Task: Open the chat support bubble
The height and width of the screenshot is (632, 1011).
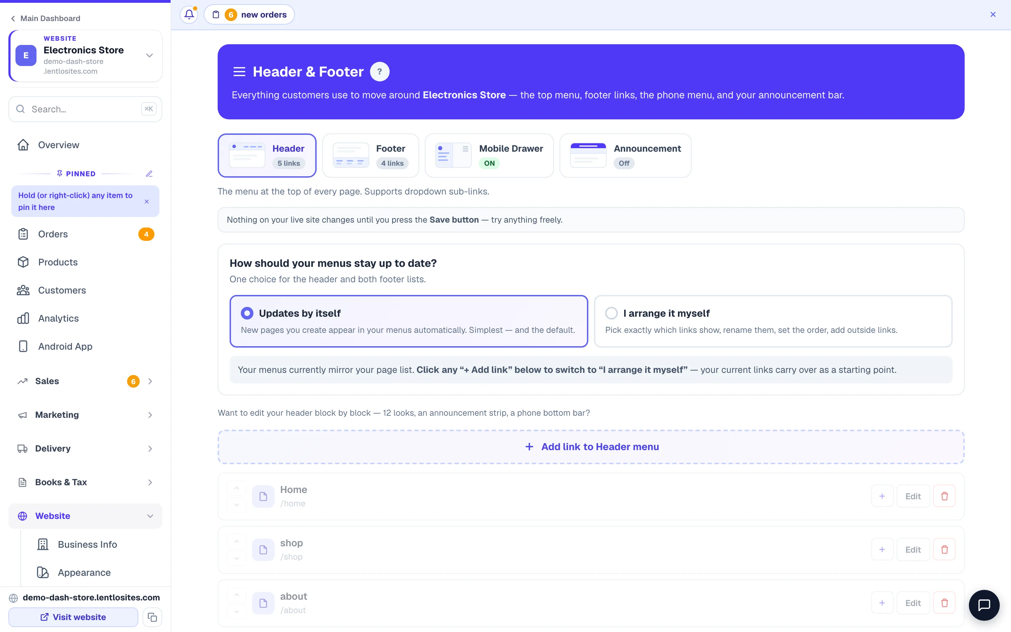Action: pos(984,605)
